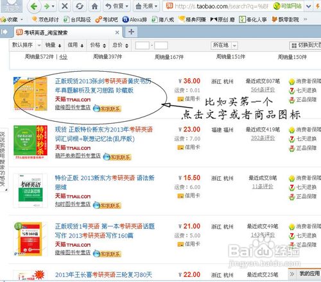Switch to large image view 切换到大图
The image size is (321, 282).
pyautogui.click(x=305, y=46)
